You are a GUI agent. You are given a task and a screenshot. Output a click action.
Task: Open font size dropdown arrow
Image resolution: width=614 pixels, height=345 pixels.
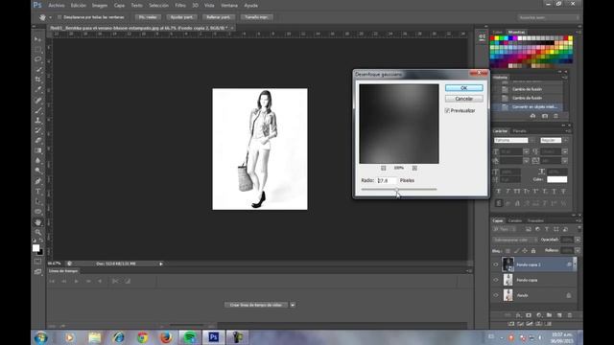point(526,151)
